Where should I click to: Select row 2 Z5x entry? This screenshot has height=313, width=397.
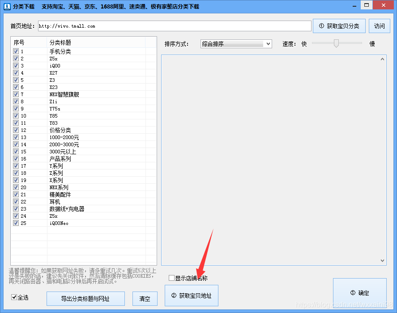tap(84, 59)
